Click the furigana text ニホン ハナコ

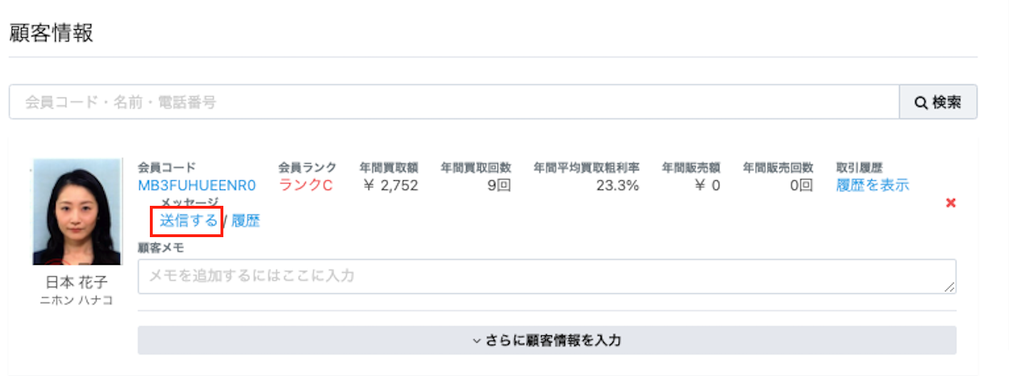(77, 301)
